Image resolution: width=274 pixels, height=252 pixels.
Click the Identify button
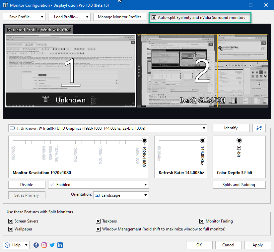pos(231,128)
